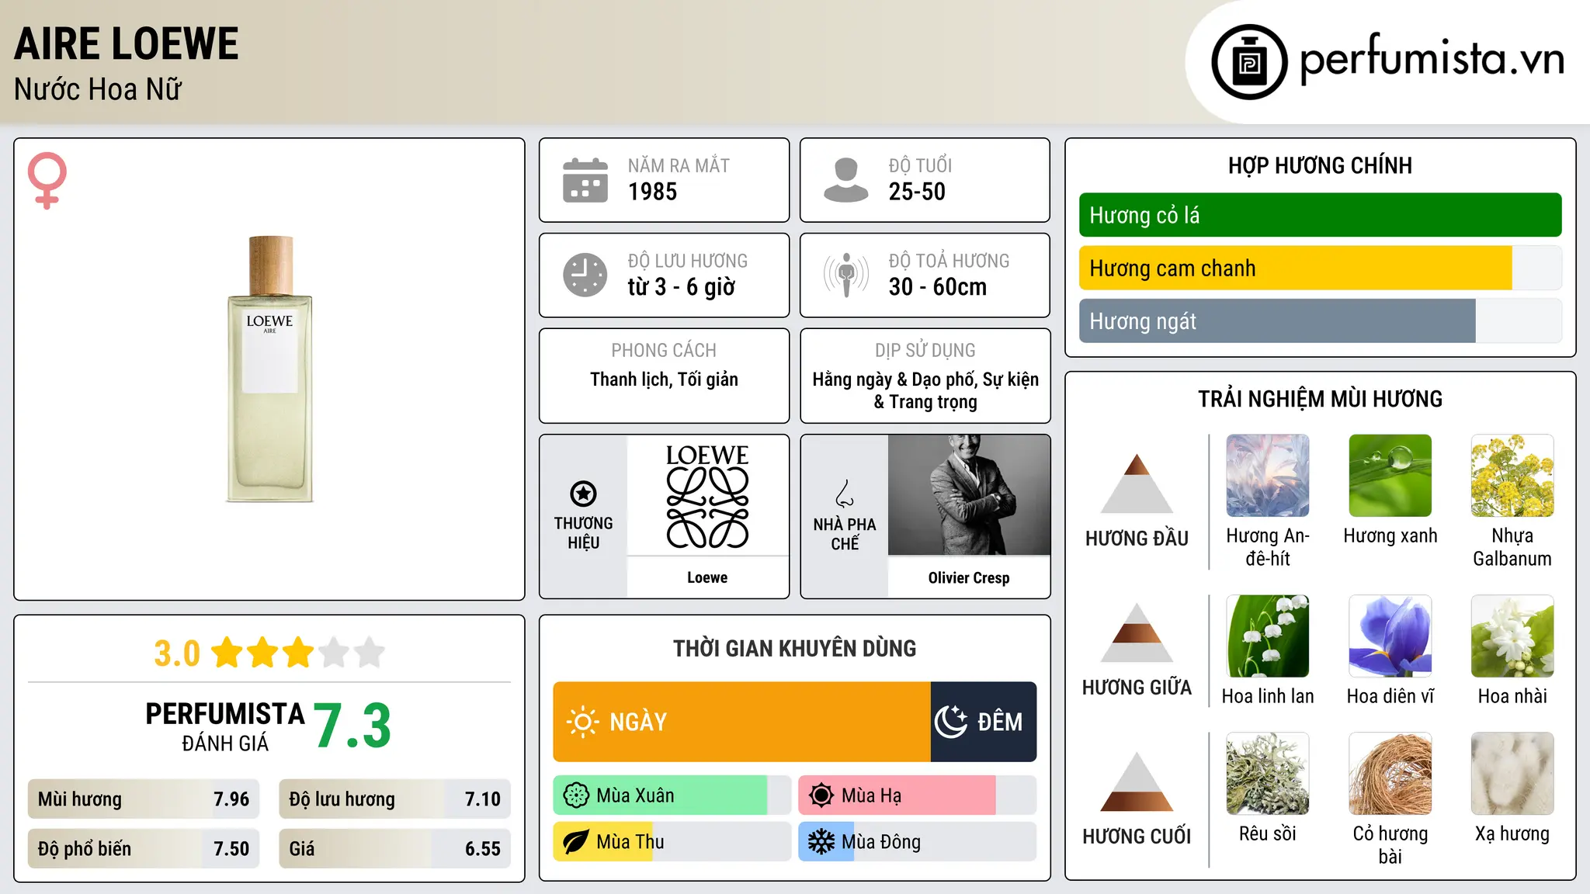Click the Nước Hoa Nữ subtitle

(x=98, y=89)
